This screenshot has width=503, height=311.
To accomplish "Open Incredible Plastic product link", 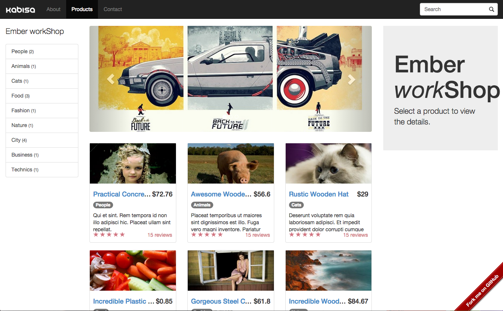I will click(123, 301).
